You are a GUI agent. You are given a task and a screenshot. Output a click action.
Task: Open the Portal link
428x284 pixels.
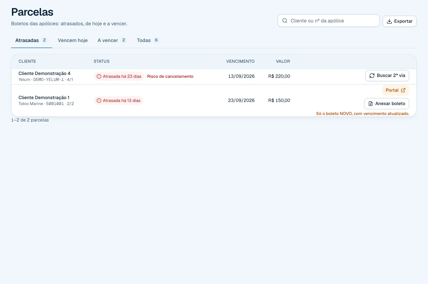395,90
